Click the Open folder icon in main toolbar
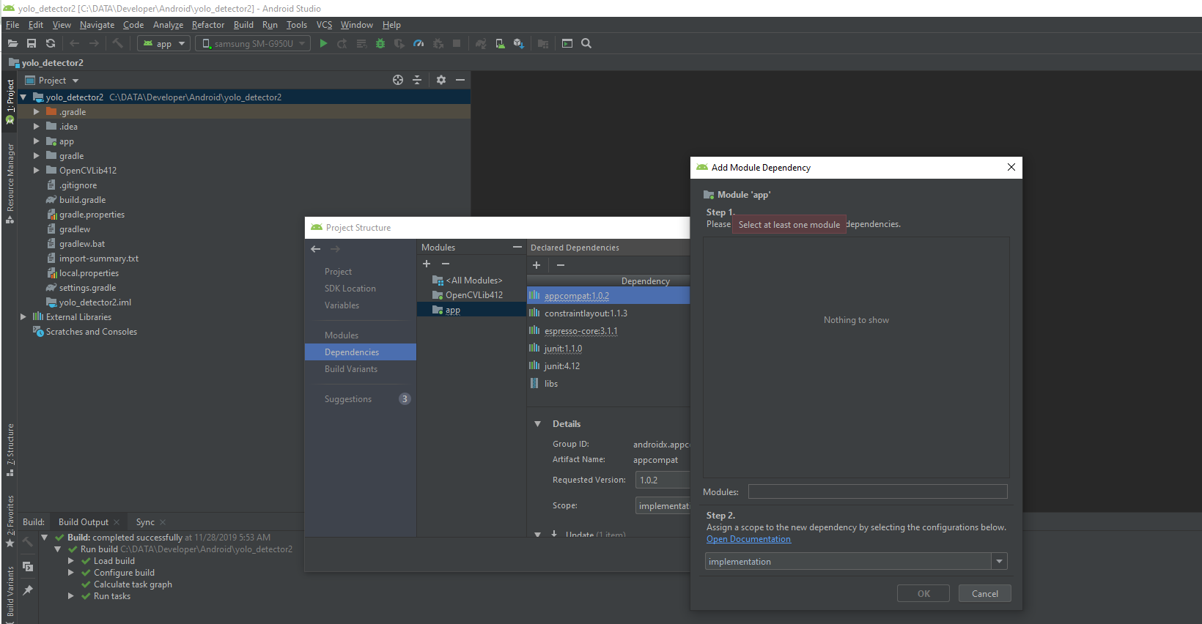This screenshot has width=1202, height=624. pyautogui.click(x=12, y=43)
